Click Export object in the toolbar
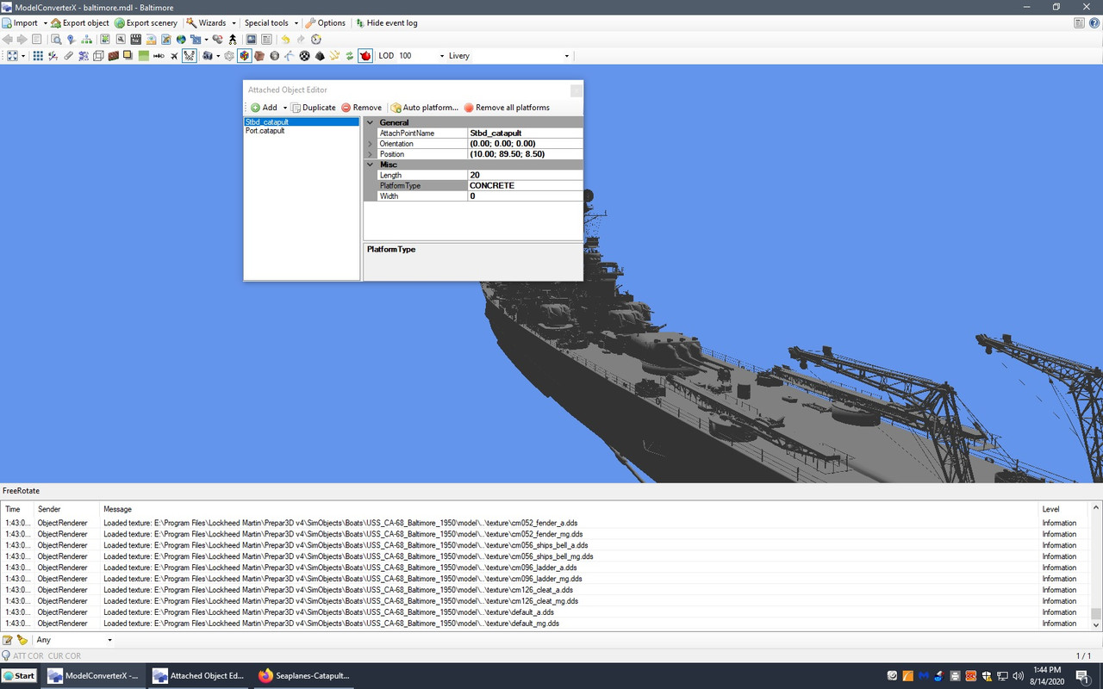 [80, 23]
